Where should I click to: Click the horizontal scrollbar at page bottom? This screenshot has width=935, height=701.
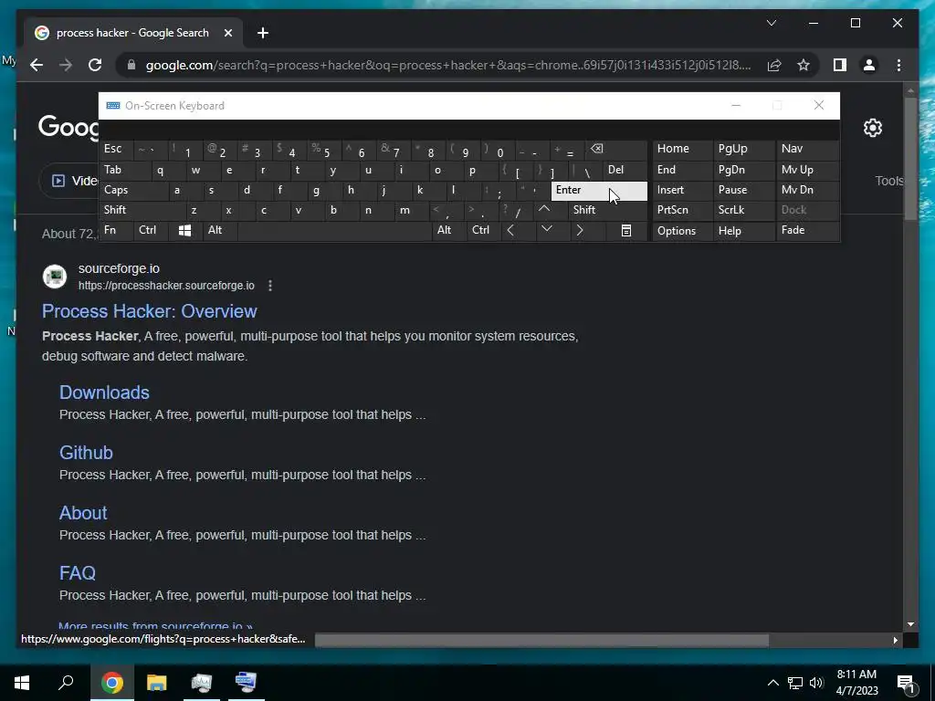541,640
